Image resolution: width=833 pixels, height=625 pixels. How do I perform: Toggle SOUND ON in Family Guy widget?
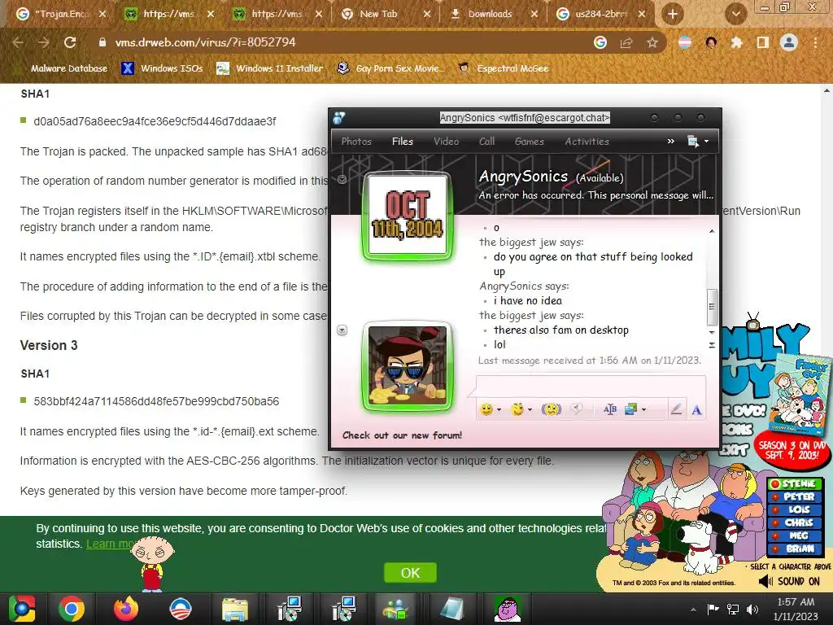point(788,581)
